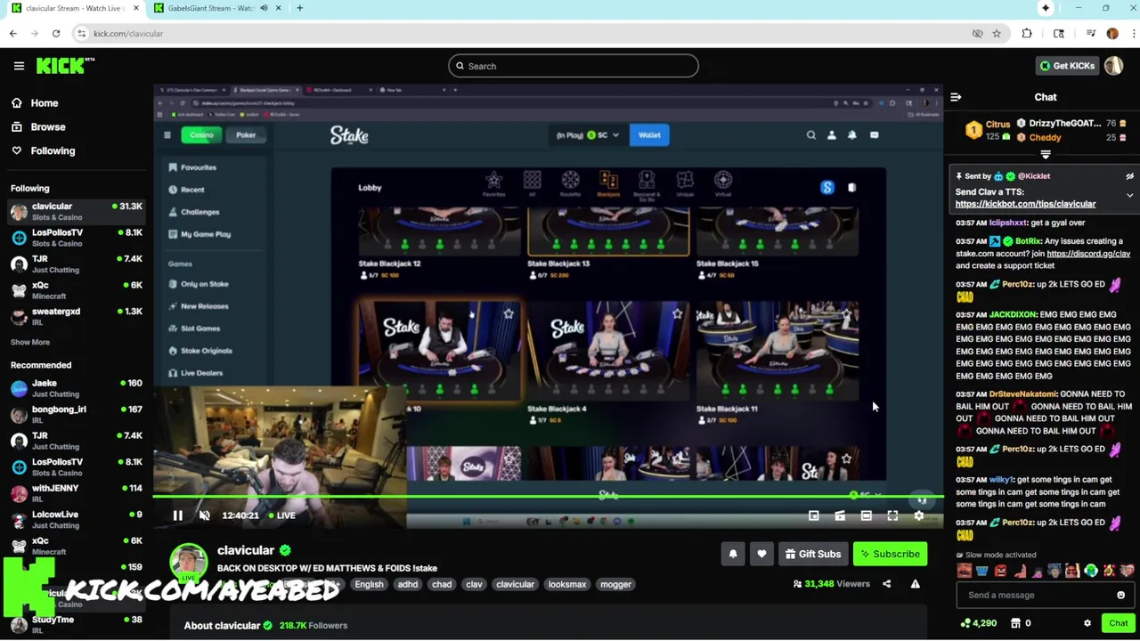Screen dimensions: 1140x641
Task: Click the green Chat send button
Action: (1118, 623)
